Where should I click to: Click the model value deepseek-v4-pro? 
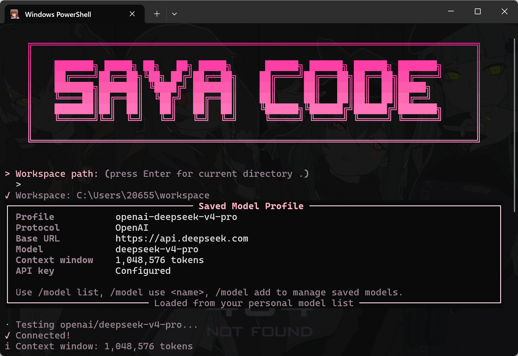(x=157, y=249)
